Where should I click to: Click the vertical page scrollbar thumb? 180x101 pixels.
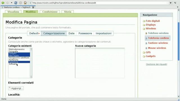pos(179,41)
